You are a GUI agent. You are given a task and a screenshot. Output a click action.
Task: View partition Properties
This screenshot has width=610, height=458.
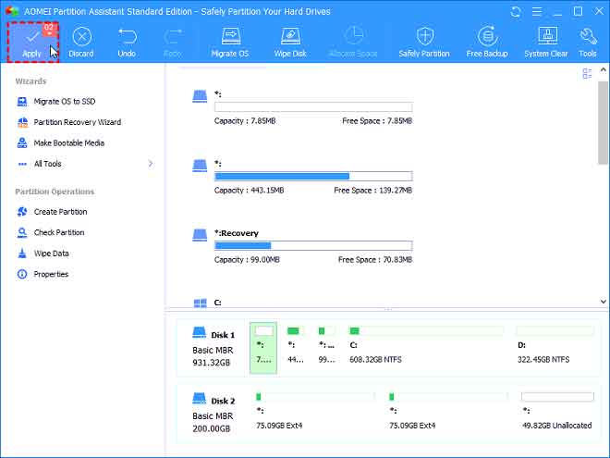pos(43,274)
